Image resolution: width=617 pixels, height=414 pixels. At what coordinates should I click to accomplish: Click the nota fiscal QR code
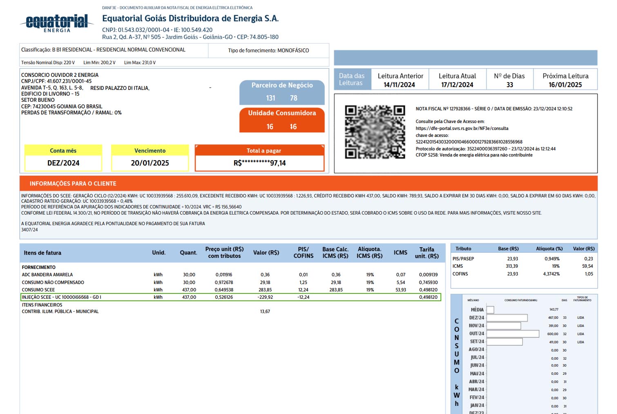[375, 132]
